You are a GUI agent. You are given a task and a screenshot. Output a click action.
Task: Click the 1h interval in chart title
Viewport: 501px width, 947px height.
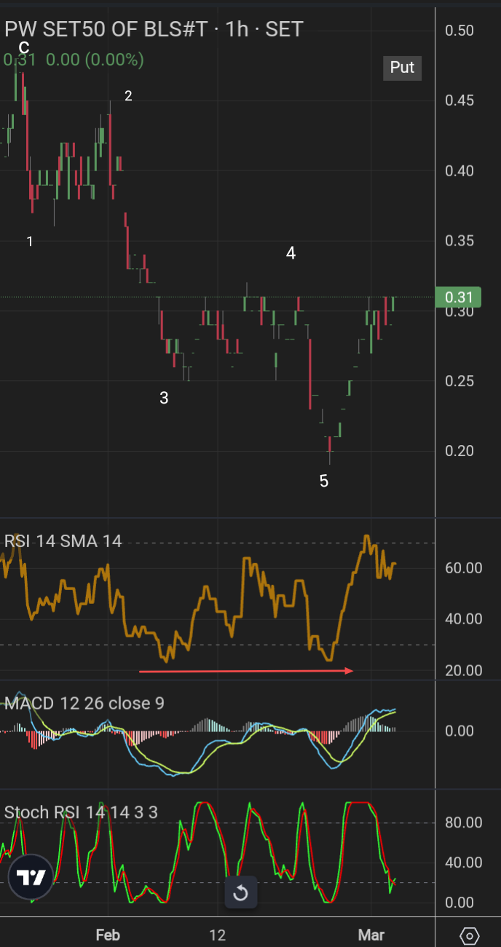[237, 29]
